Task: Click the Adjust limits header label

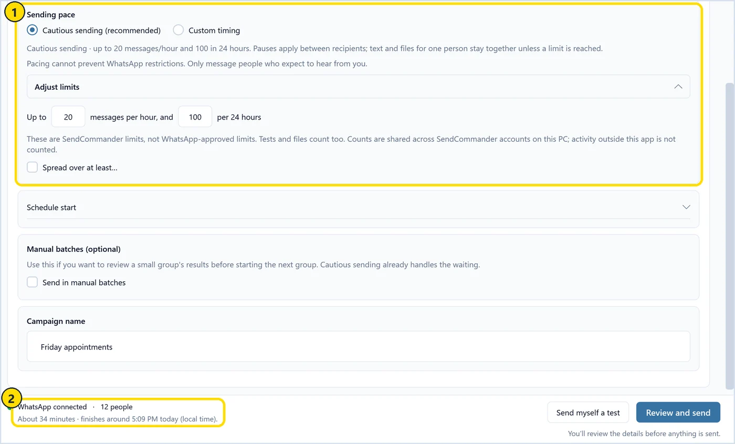Action: (57, 87)
